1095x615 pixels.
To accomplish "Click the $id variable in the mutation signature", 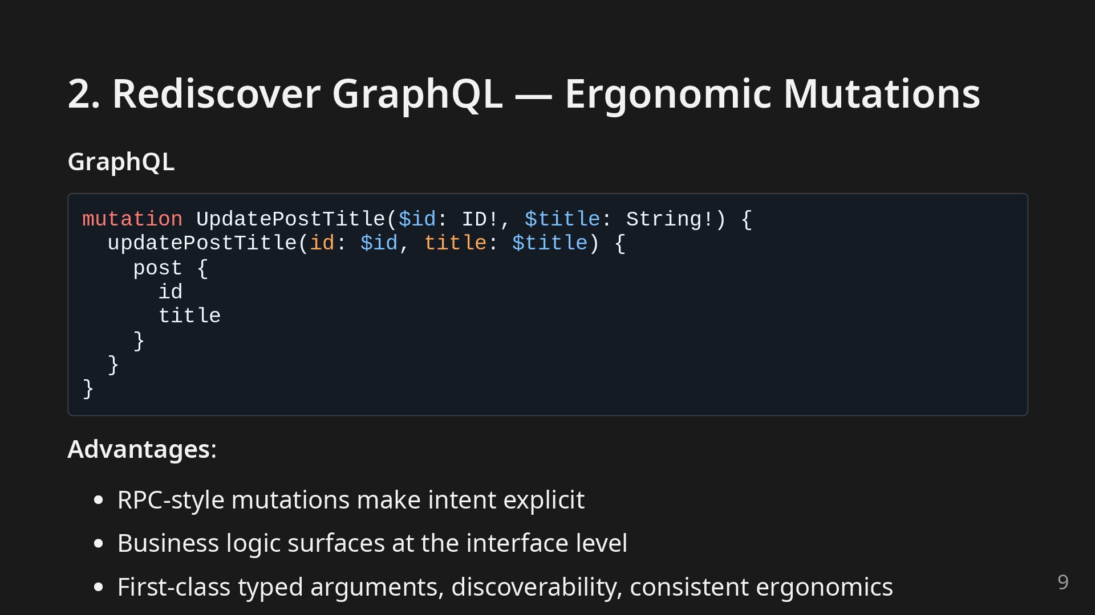I will pos(417,219).
